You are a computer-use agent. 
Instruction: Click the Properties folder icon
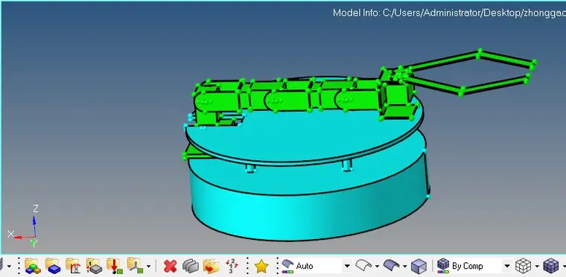tap(94, 266)
